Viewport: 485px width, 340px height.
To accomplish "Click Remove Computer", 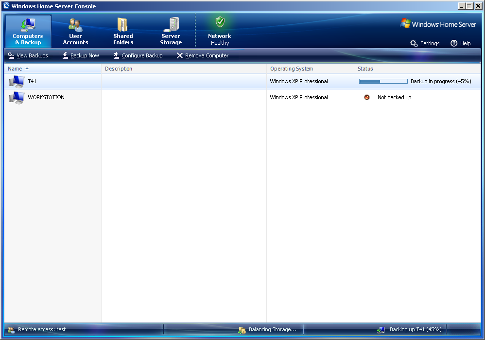I will coord(202,55).
